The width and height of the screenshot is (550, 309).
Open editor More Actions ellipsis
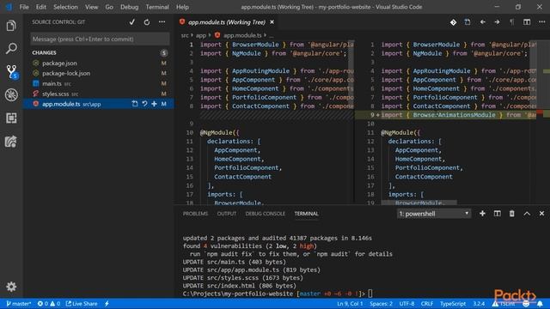tap(542, 22)
